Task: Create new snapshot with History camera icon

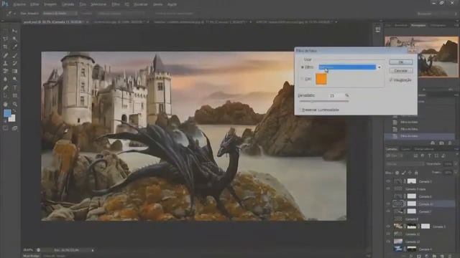Action: click(441, 143)
